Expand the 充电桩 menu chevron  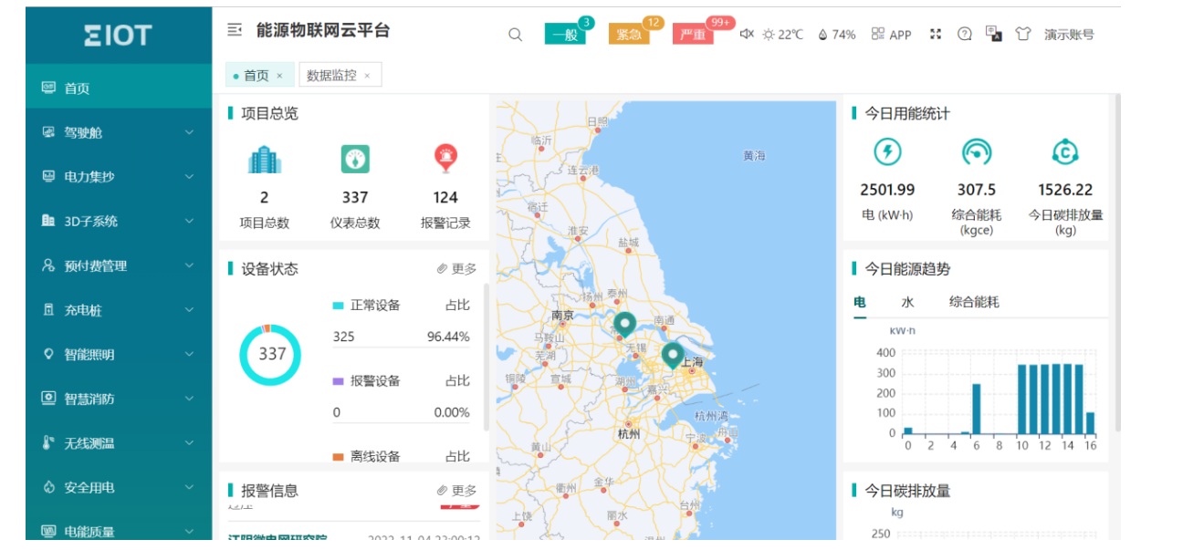pos(189,309)
